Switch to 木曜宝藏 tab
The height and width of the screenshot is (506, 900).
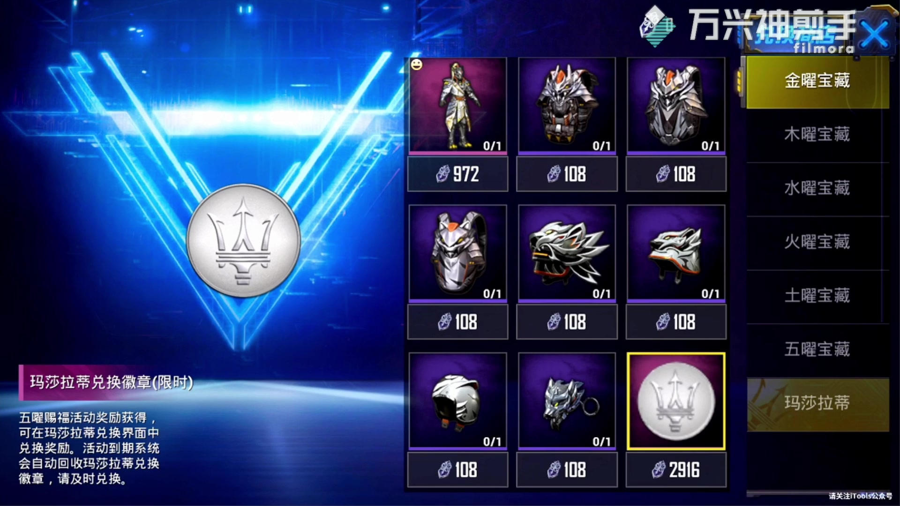pyautogui.click(x=817, y=135)
